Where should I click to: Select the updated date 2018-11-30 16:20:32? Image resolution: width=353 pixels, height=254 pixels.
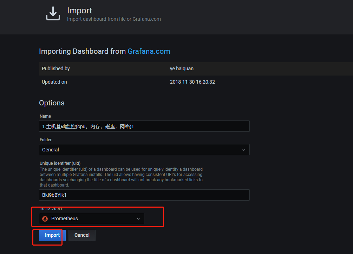192,82
